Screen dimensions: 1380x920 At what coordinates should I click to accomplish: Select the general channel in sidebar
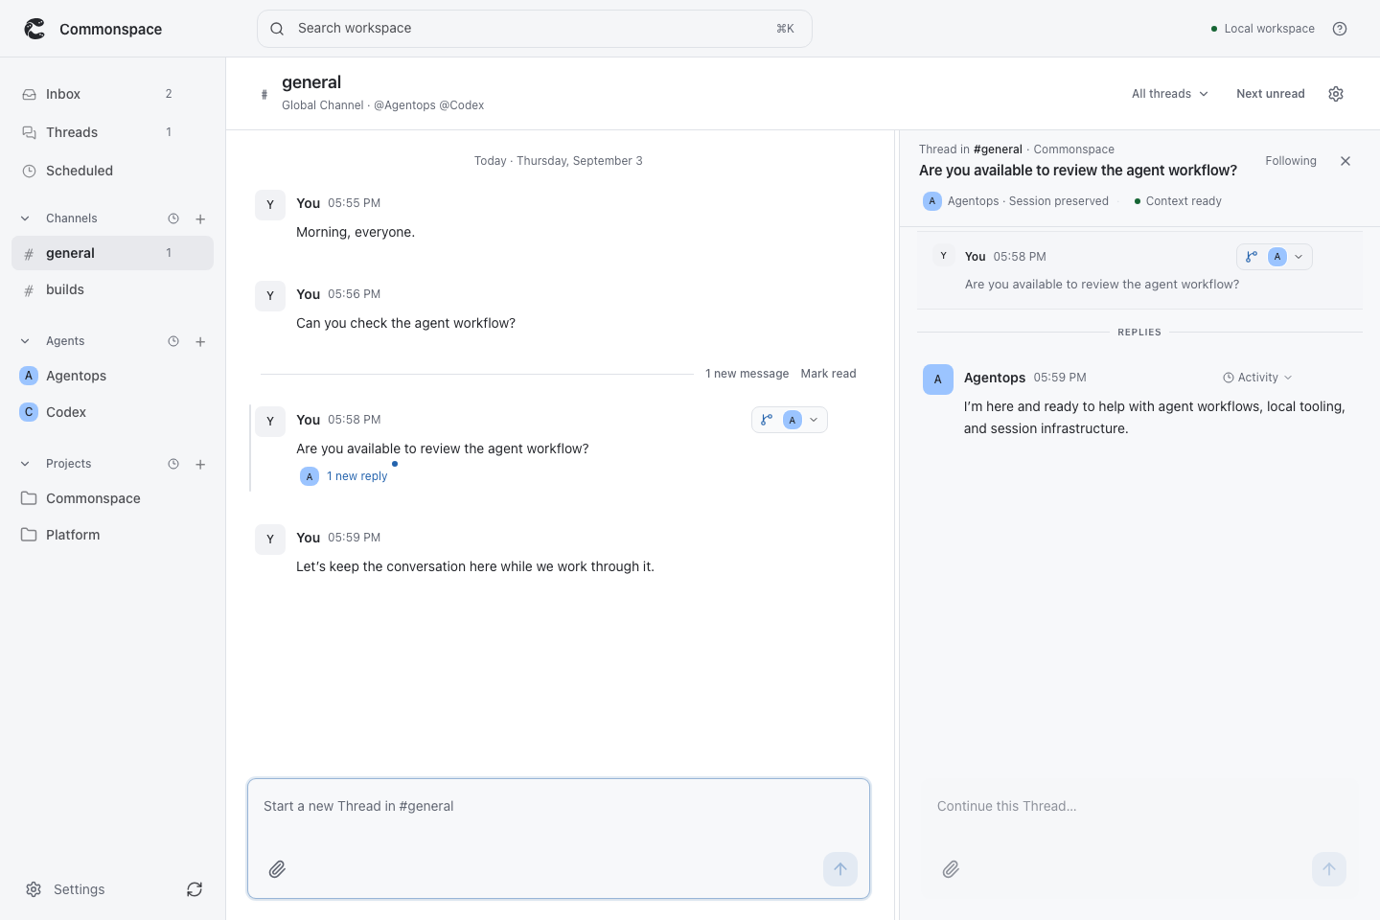[112, 253]
